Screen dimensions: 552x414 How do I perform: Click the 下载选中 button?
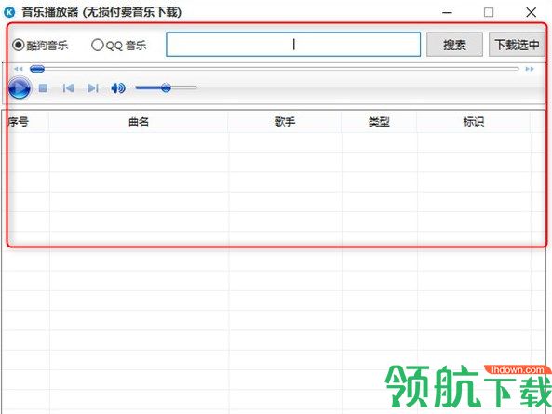pyautogui.click(x=517, y=45)
